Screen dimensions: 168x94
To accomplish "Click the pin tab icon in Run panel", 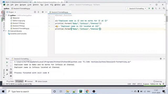I will (x=7, y=74).
